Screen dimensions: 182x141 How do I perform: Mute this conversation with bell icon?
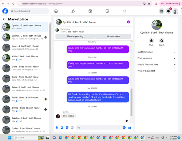pyautogui.click(x=151, y=41)
